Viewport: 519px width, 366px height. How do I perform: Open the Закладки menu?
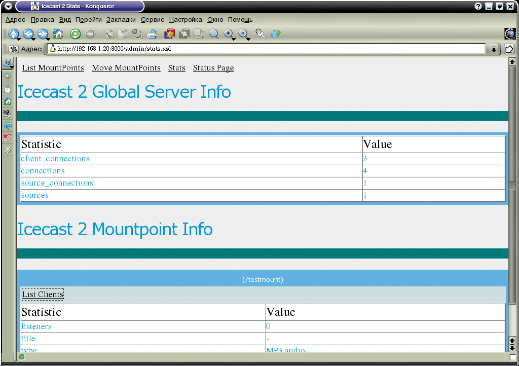click(121, 20)
